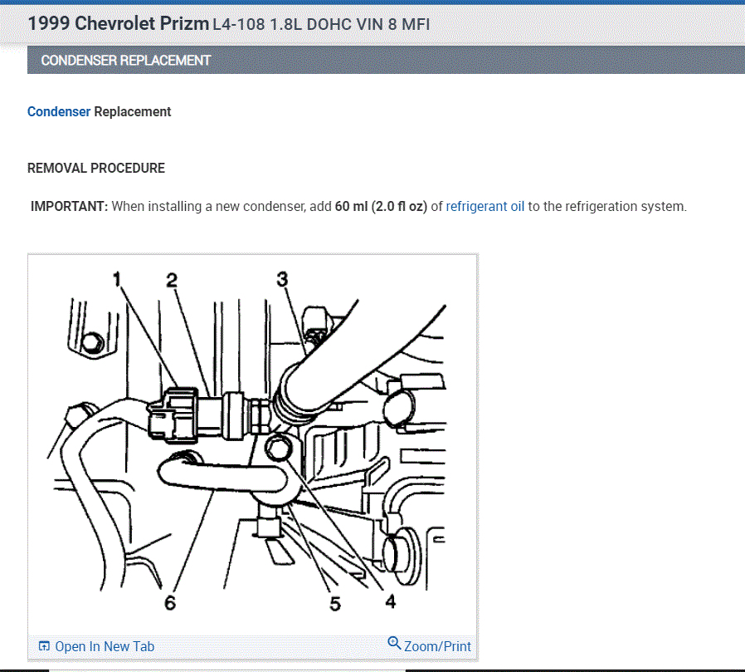Select the CONDENSER REPLACEMENT header bar

pos(386,60)
